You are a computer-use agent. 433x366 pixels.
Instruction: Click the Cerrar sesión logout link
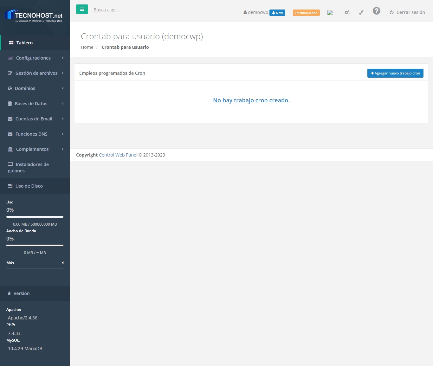[x=407, y=12]
